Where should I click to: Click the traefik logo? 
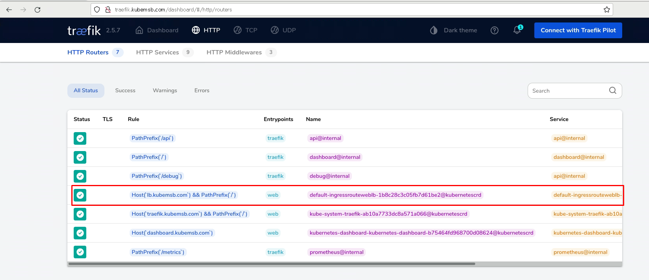[x=84, y=30]
